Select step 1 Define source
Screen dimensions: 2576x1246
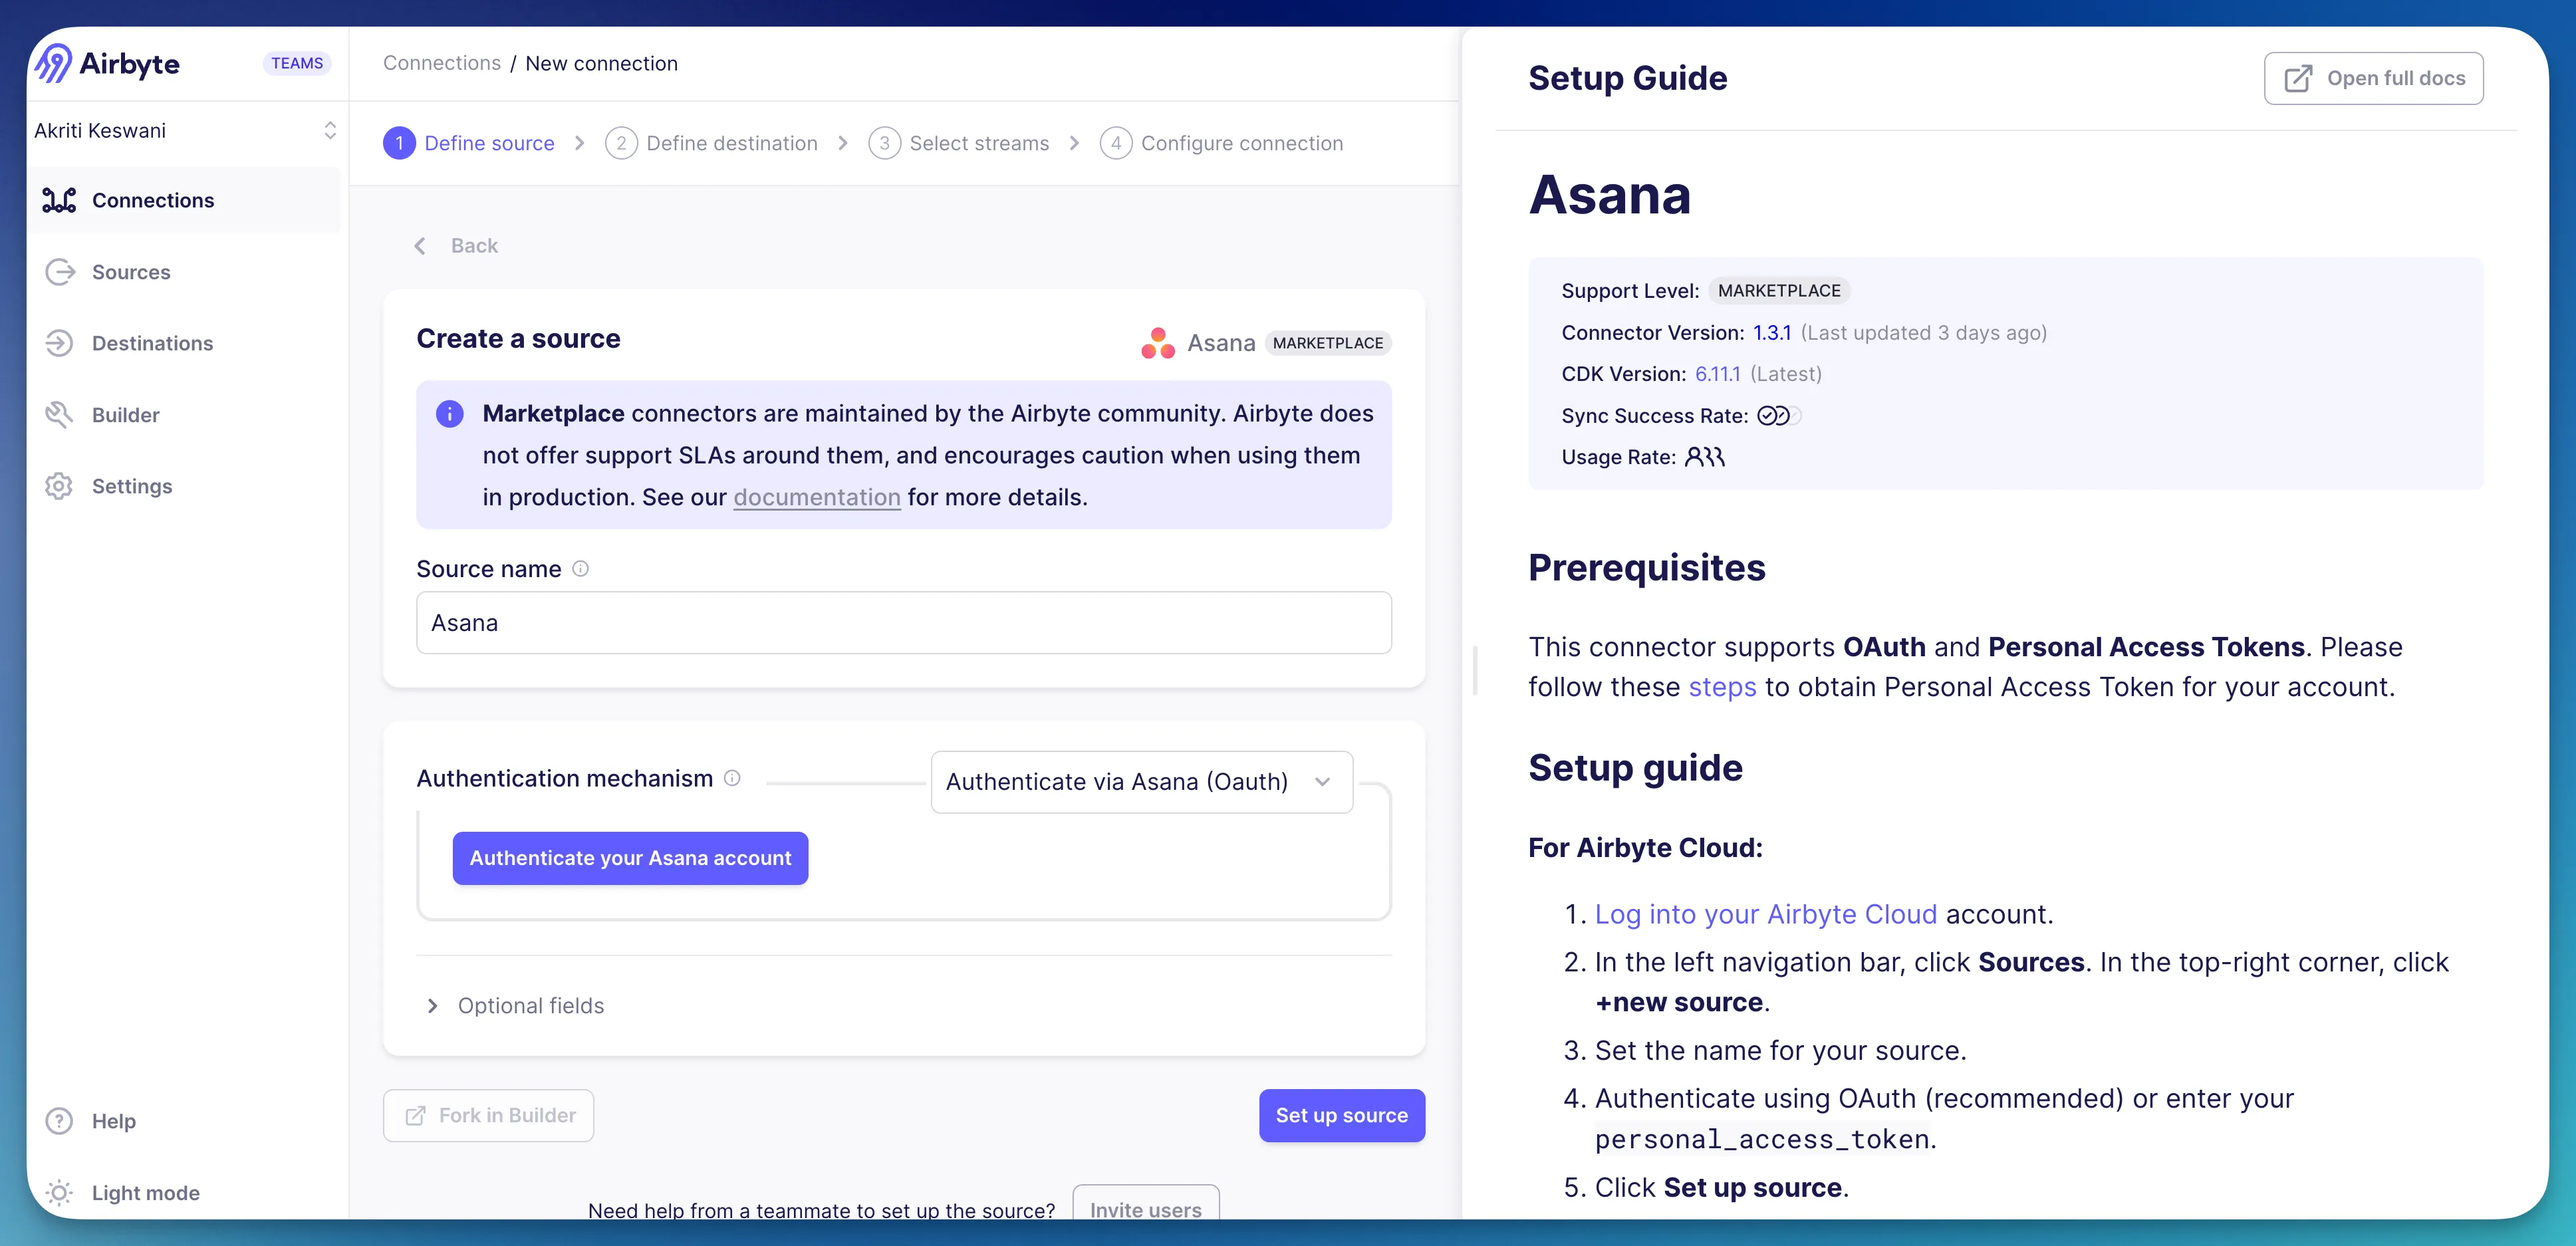(x=469, y=143)
